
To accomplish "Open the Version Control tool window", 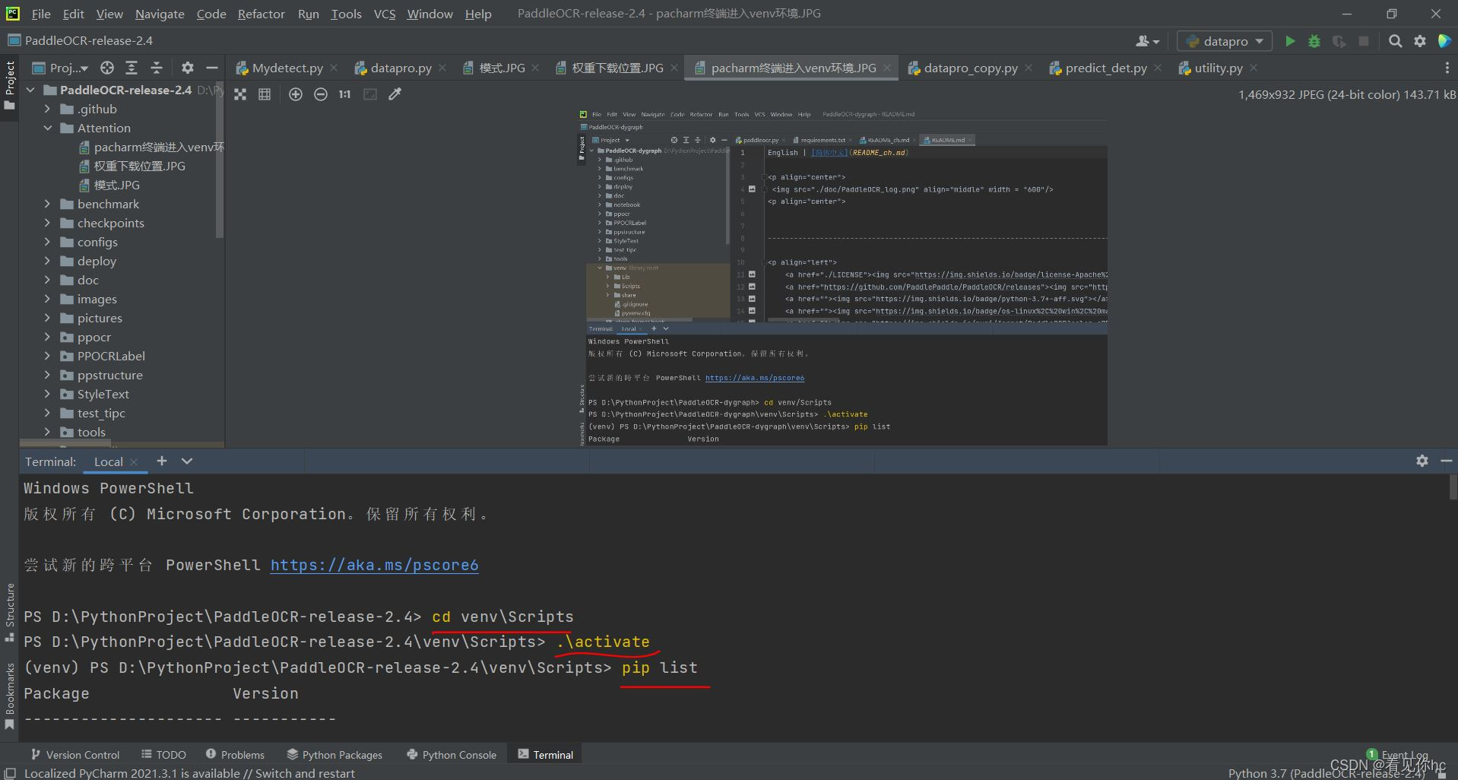I will point(74,755).
